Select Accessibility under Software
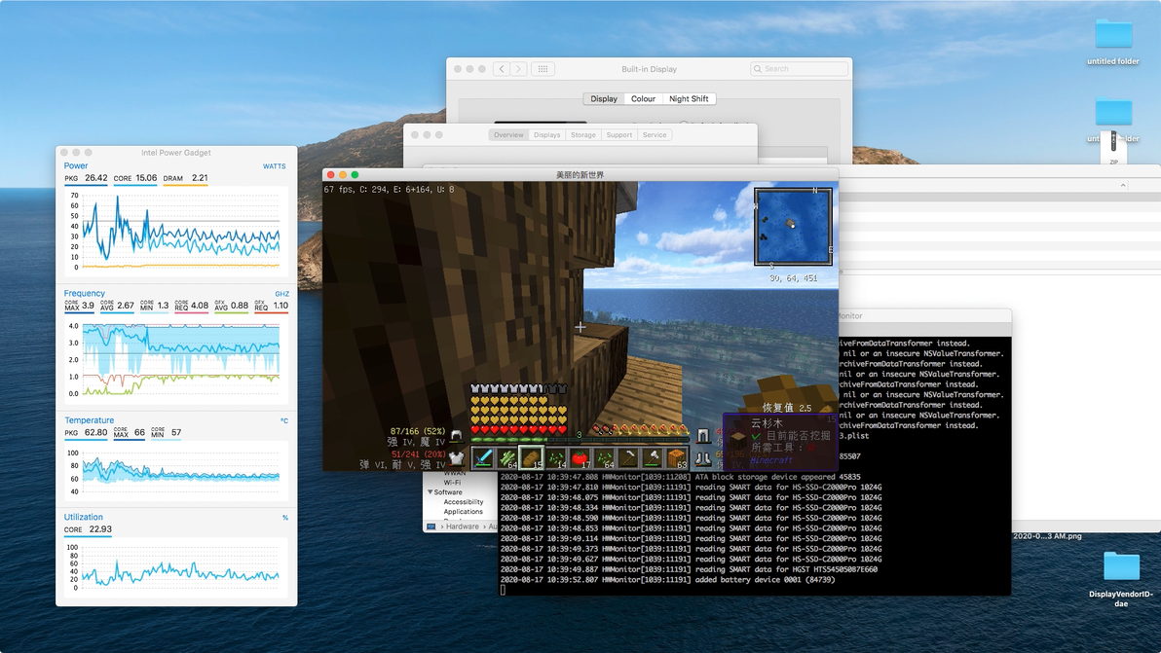1161x653 pixels. point(463,502)
